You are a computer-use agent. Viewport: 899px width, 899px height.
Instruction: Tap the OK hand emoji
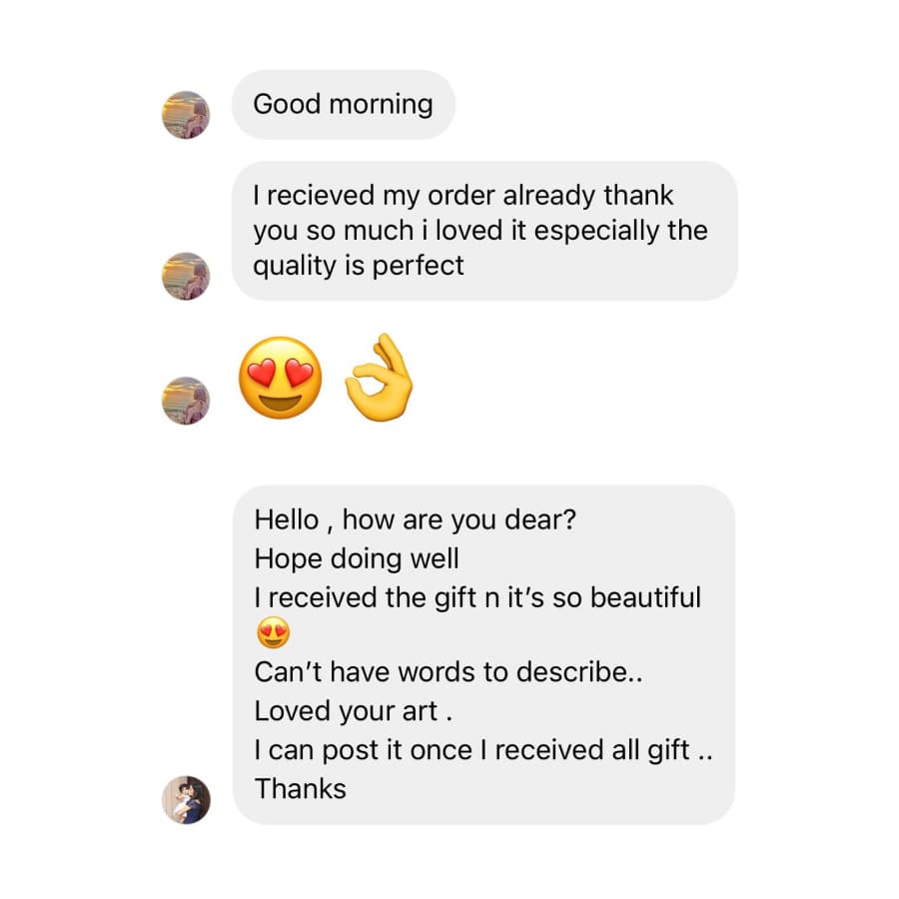(x=378, y=378)
